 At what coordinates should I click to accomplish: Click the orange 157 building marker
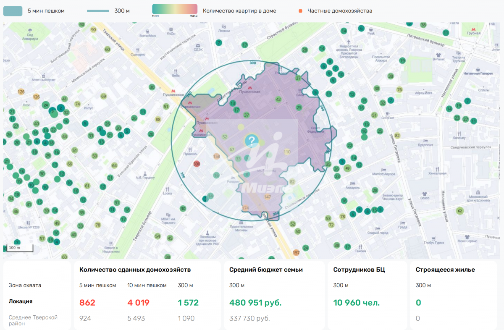coord(296,253)
